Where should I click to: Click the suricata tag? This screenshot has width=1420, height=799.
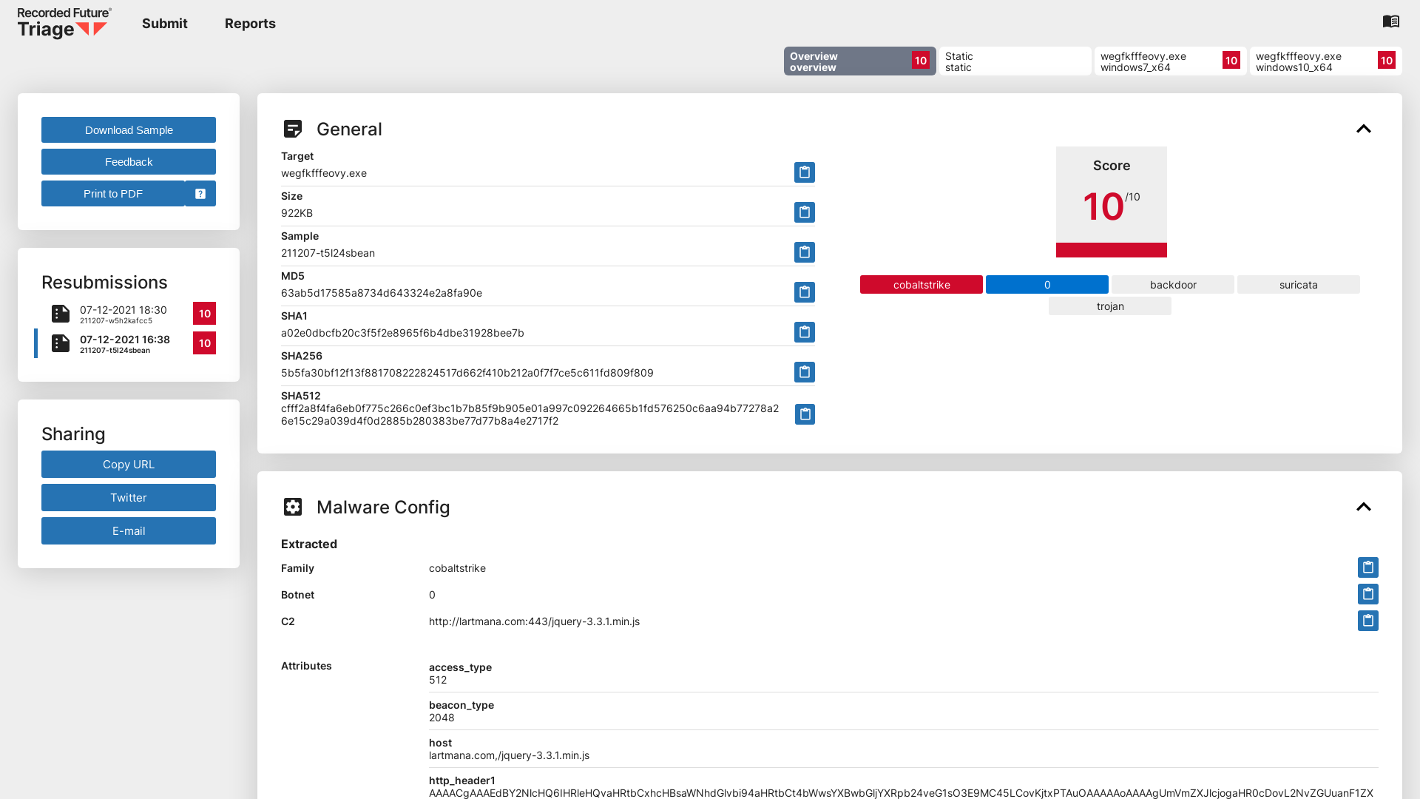(x=1299, y=285)
